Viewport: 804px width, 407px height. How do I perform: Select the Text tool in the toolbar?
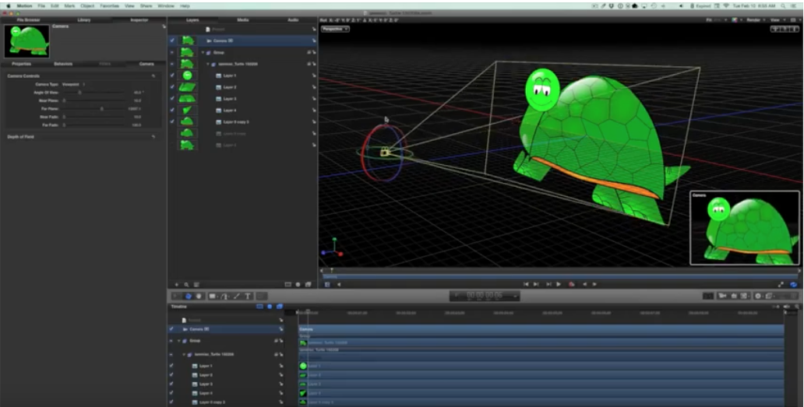click(248, 296)
